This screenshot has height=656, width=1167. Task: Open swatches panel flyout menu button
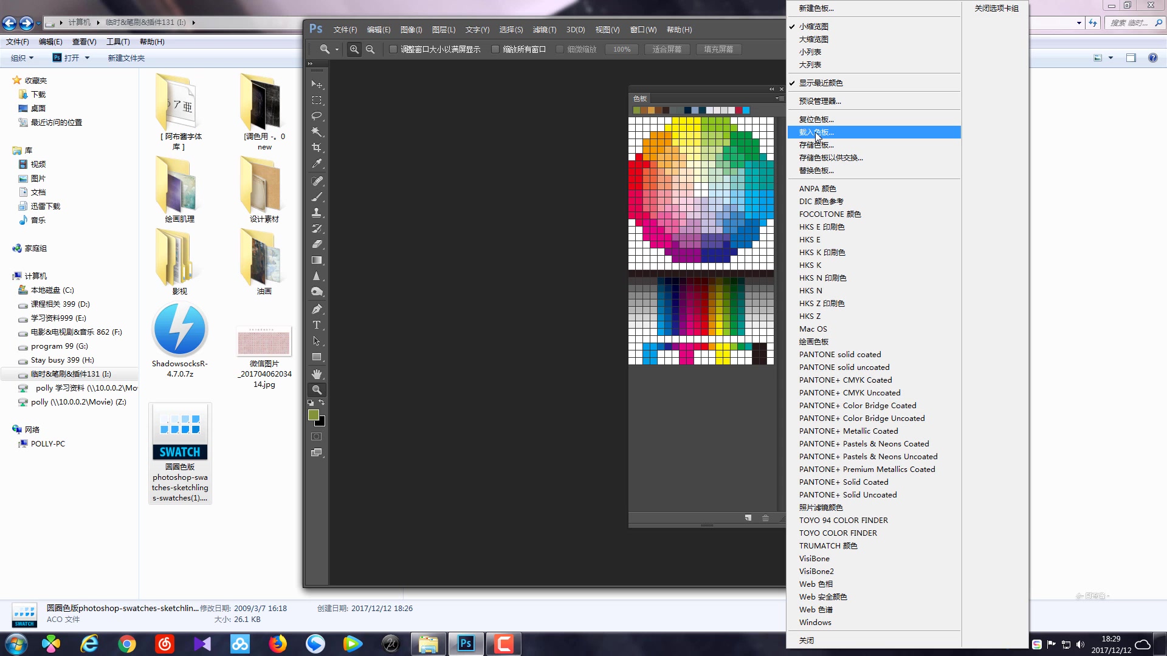tap(779, 98)
